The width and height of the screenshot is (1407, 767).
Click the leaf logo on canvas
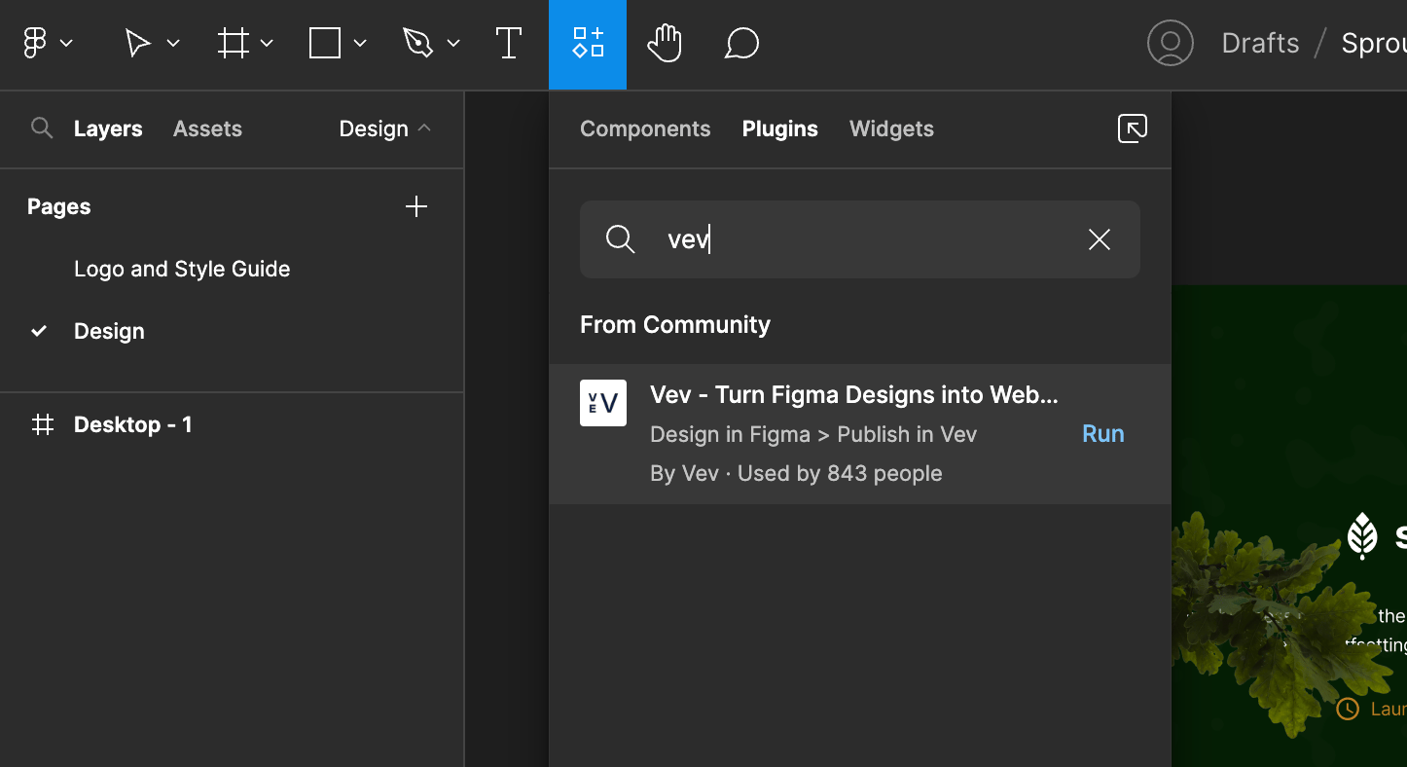tap(1362, 536)
